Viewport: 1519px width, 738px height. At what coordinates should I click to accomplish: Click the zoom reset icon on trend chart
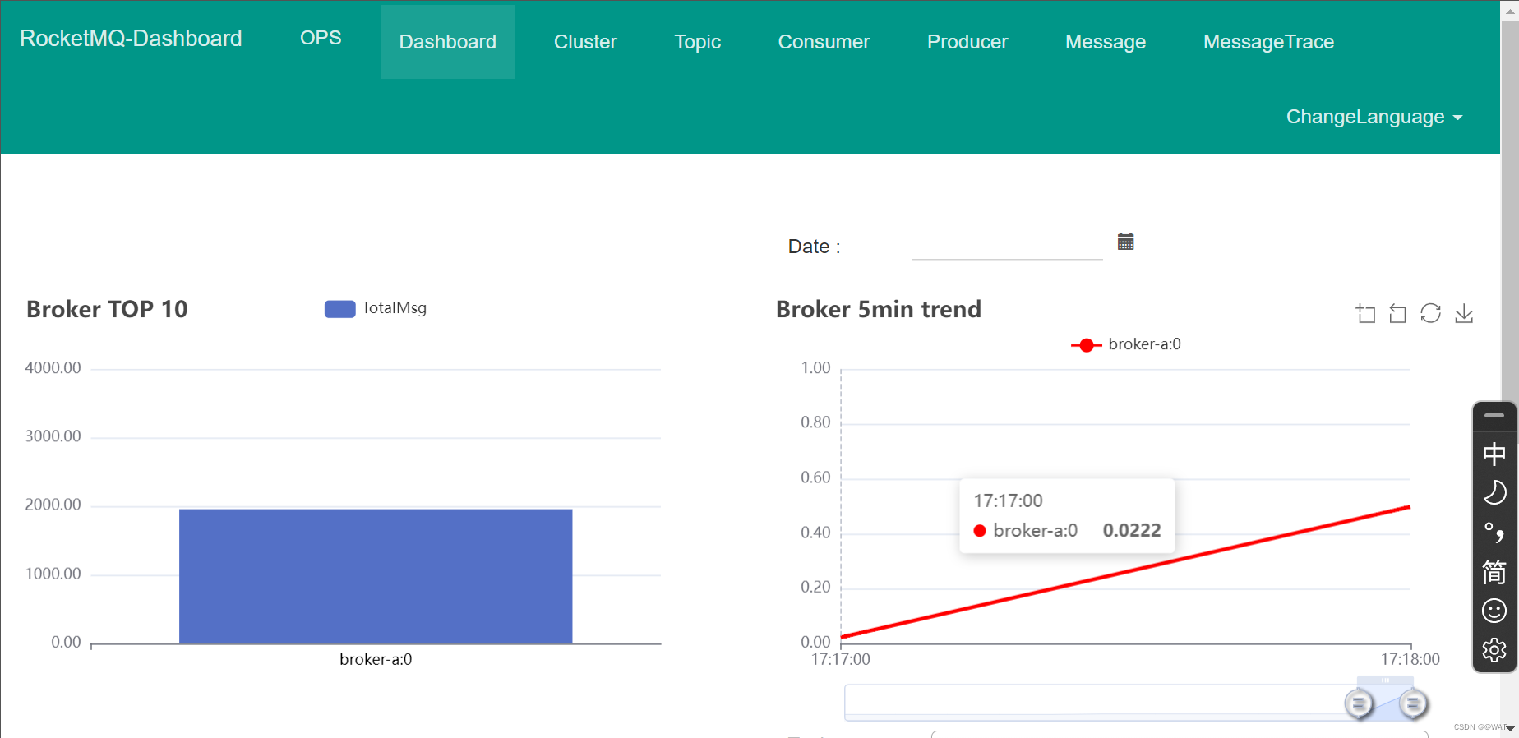(x=1397, y=313)
